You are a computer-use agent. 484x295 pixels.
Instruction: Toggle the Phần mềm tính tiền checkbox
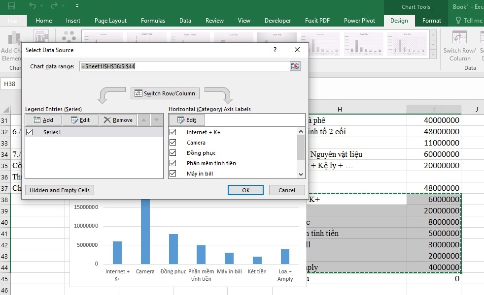point(173,163)
